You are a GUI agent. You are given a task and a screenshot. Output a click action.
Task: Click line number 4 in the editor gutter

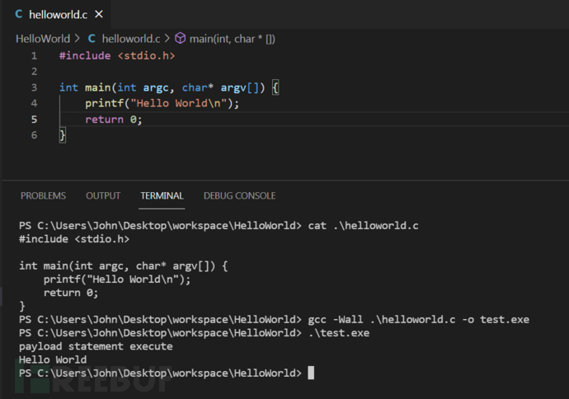tap(34, 103)
